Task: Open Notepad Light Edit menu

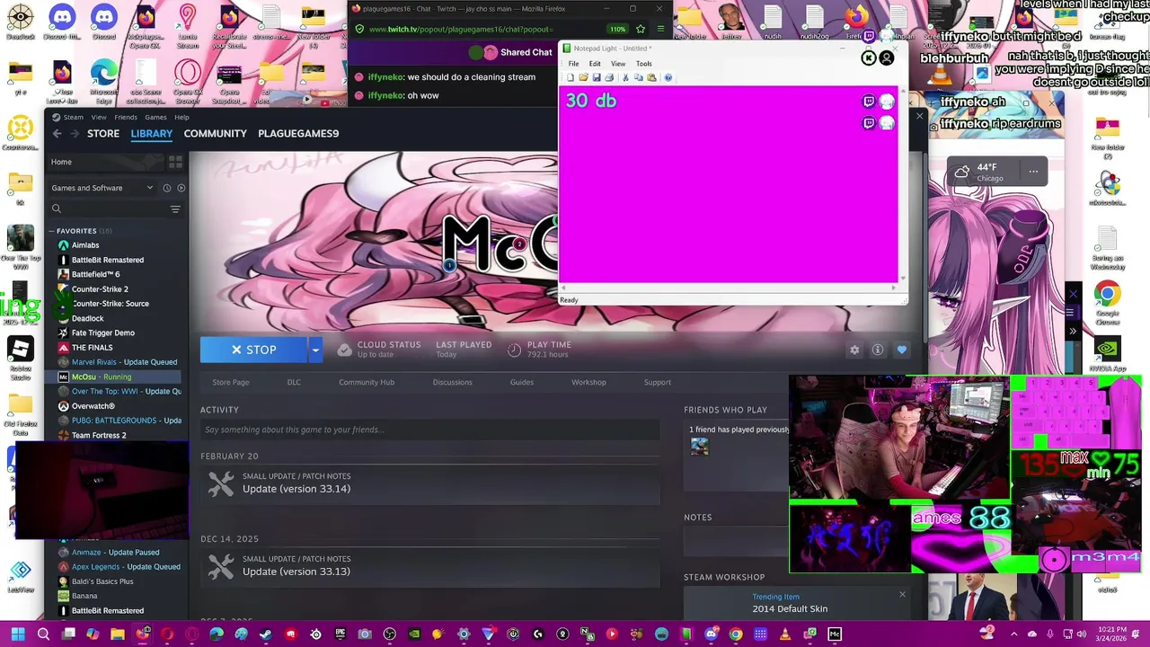Action: [x=595, y=64]
